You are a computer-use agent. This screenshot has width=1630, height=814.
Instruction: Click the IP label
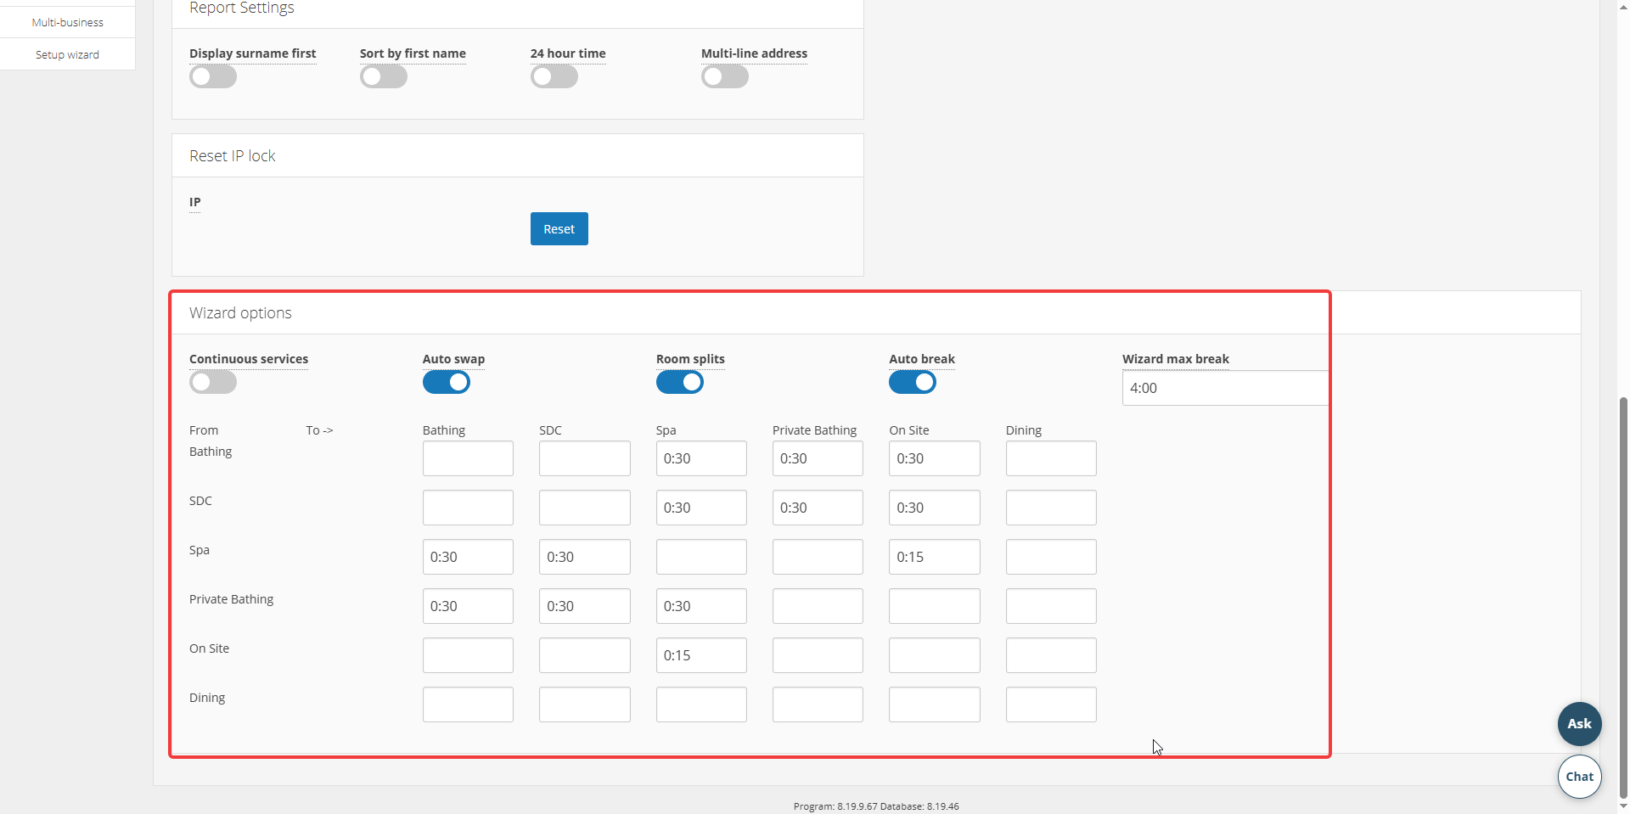point(194,202)
